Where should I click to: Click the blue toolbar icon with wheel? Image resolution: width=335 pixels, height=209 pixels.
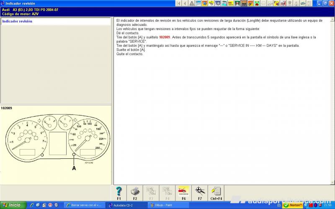tap(218, 3)
